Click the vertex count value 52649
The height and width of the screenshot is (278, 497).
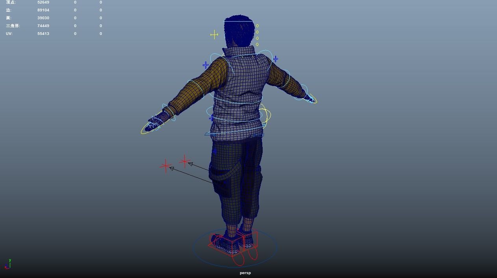click(x=43, y=2)
